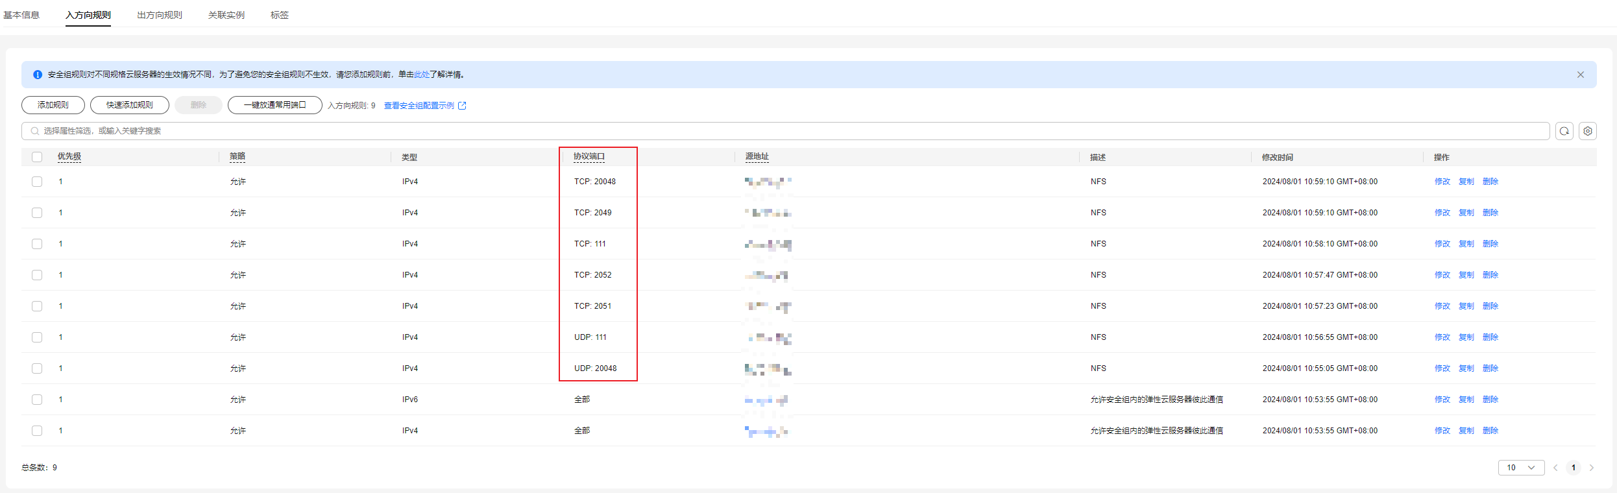Go to next page arrow
This screenshot has height=493, width=1617.
pos(1591,468)
